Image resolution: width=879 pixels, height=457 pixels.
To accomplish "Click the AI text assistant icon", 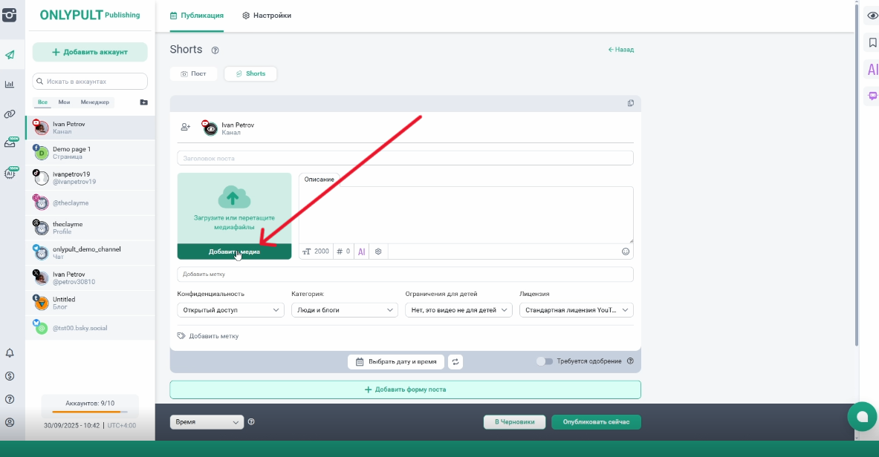I will pyautogui.click(x=362, y=251).
